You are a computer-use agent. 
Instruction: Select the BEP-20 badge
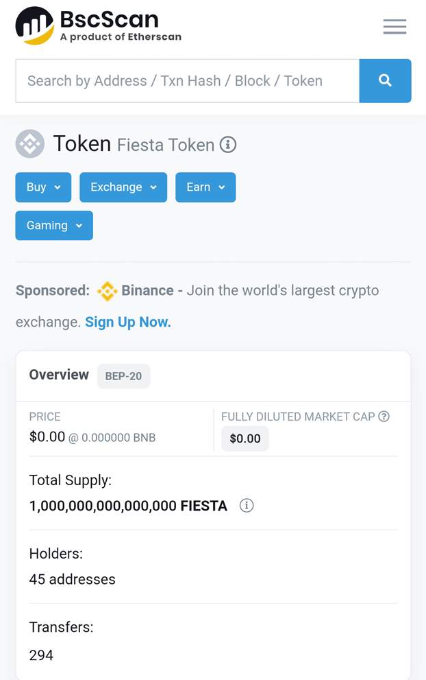click(123, 376)
